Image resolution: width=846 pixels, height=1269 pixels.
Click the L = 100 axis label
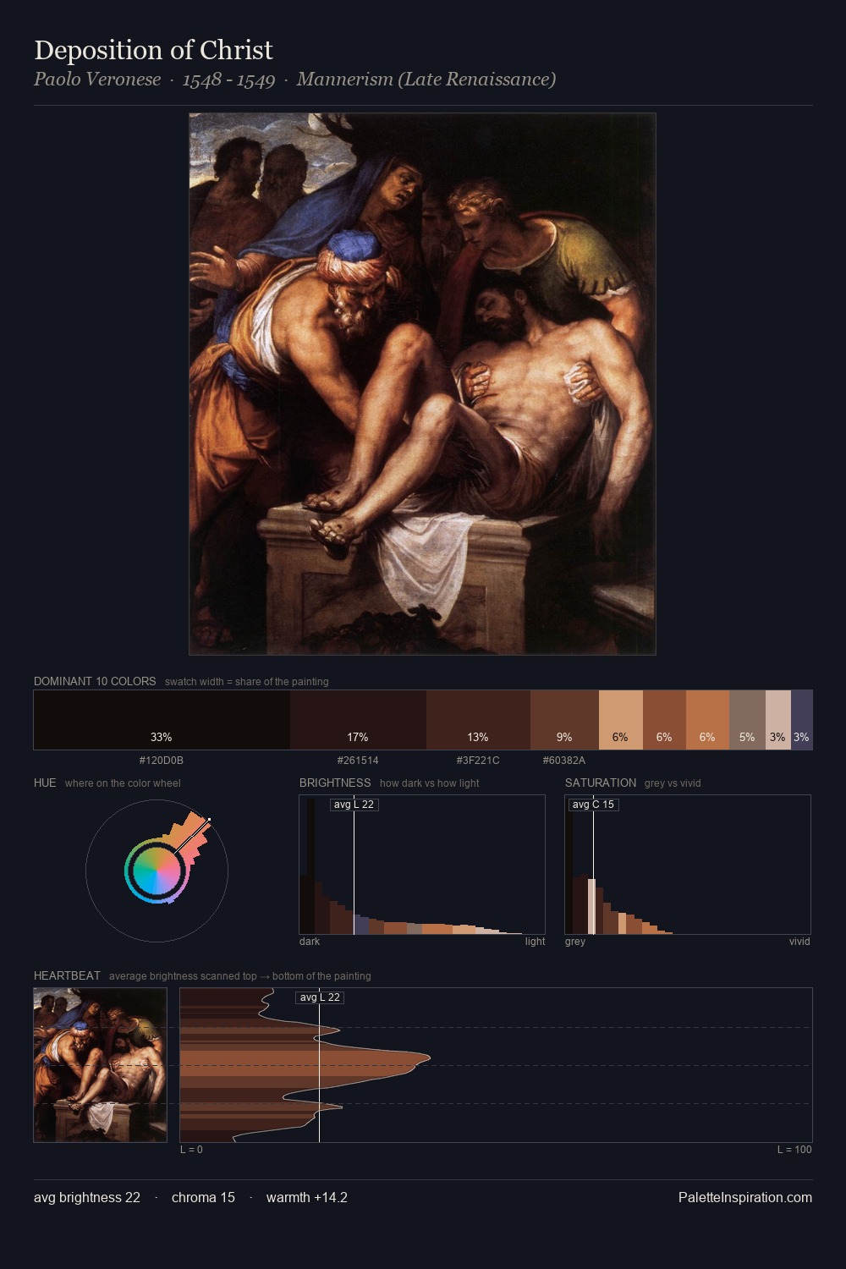tap(794, 1150)
